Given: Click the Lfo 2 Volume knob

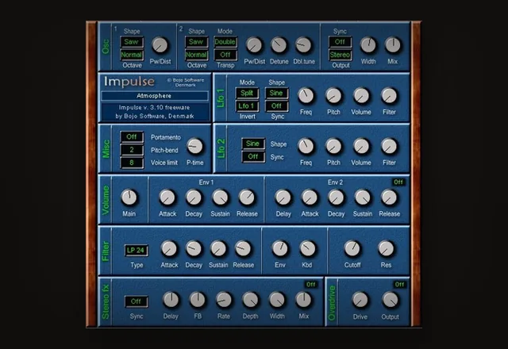Looking at the screenshot, I should 361,146.
